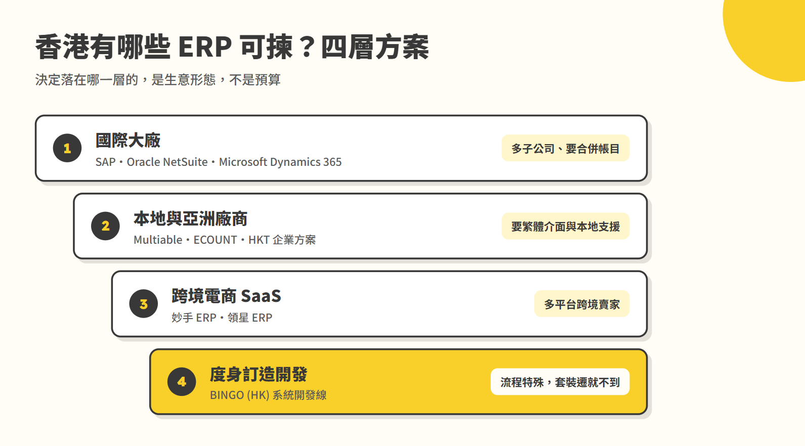
Task: Click the heading 國際大廠
Action: pyautogui.click(x=128, y=140)
